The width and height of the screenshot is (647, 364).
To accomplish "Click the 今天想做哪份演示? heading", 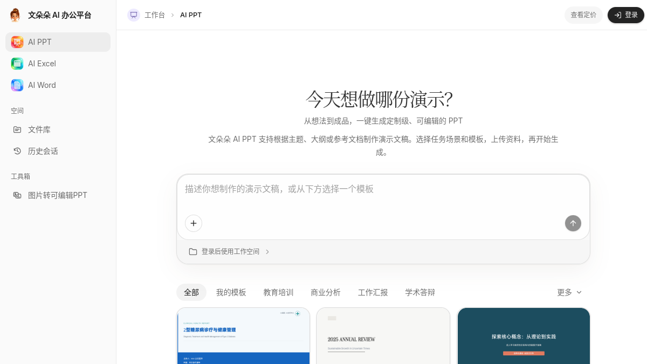I will pos(379,99).
